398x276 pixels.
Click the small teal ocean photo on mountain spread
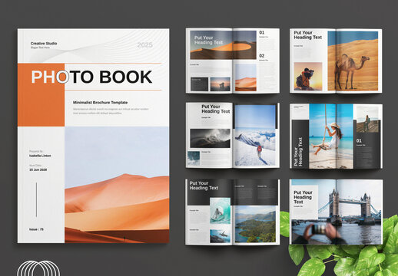194,158
